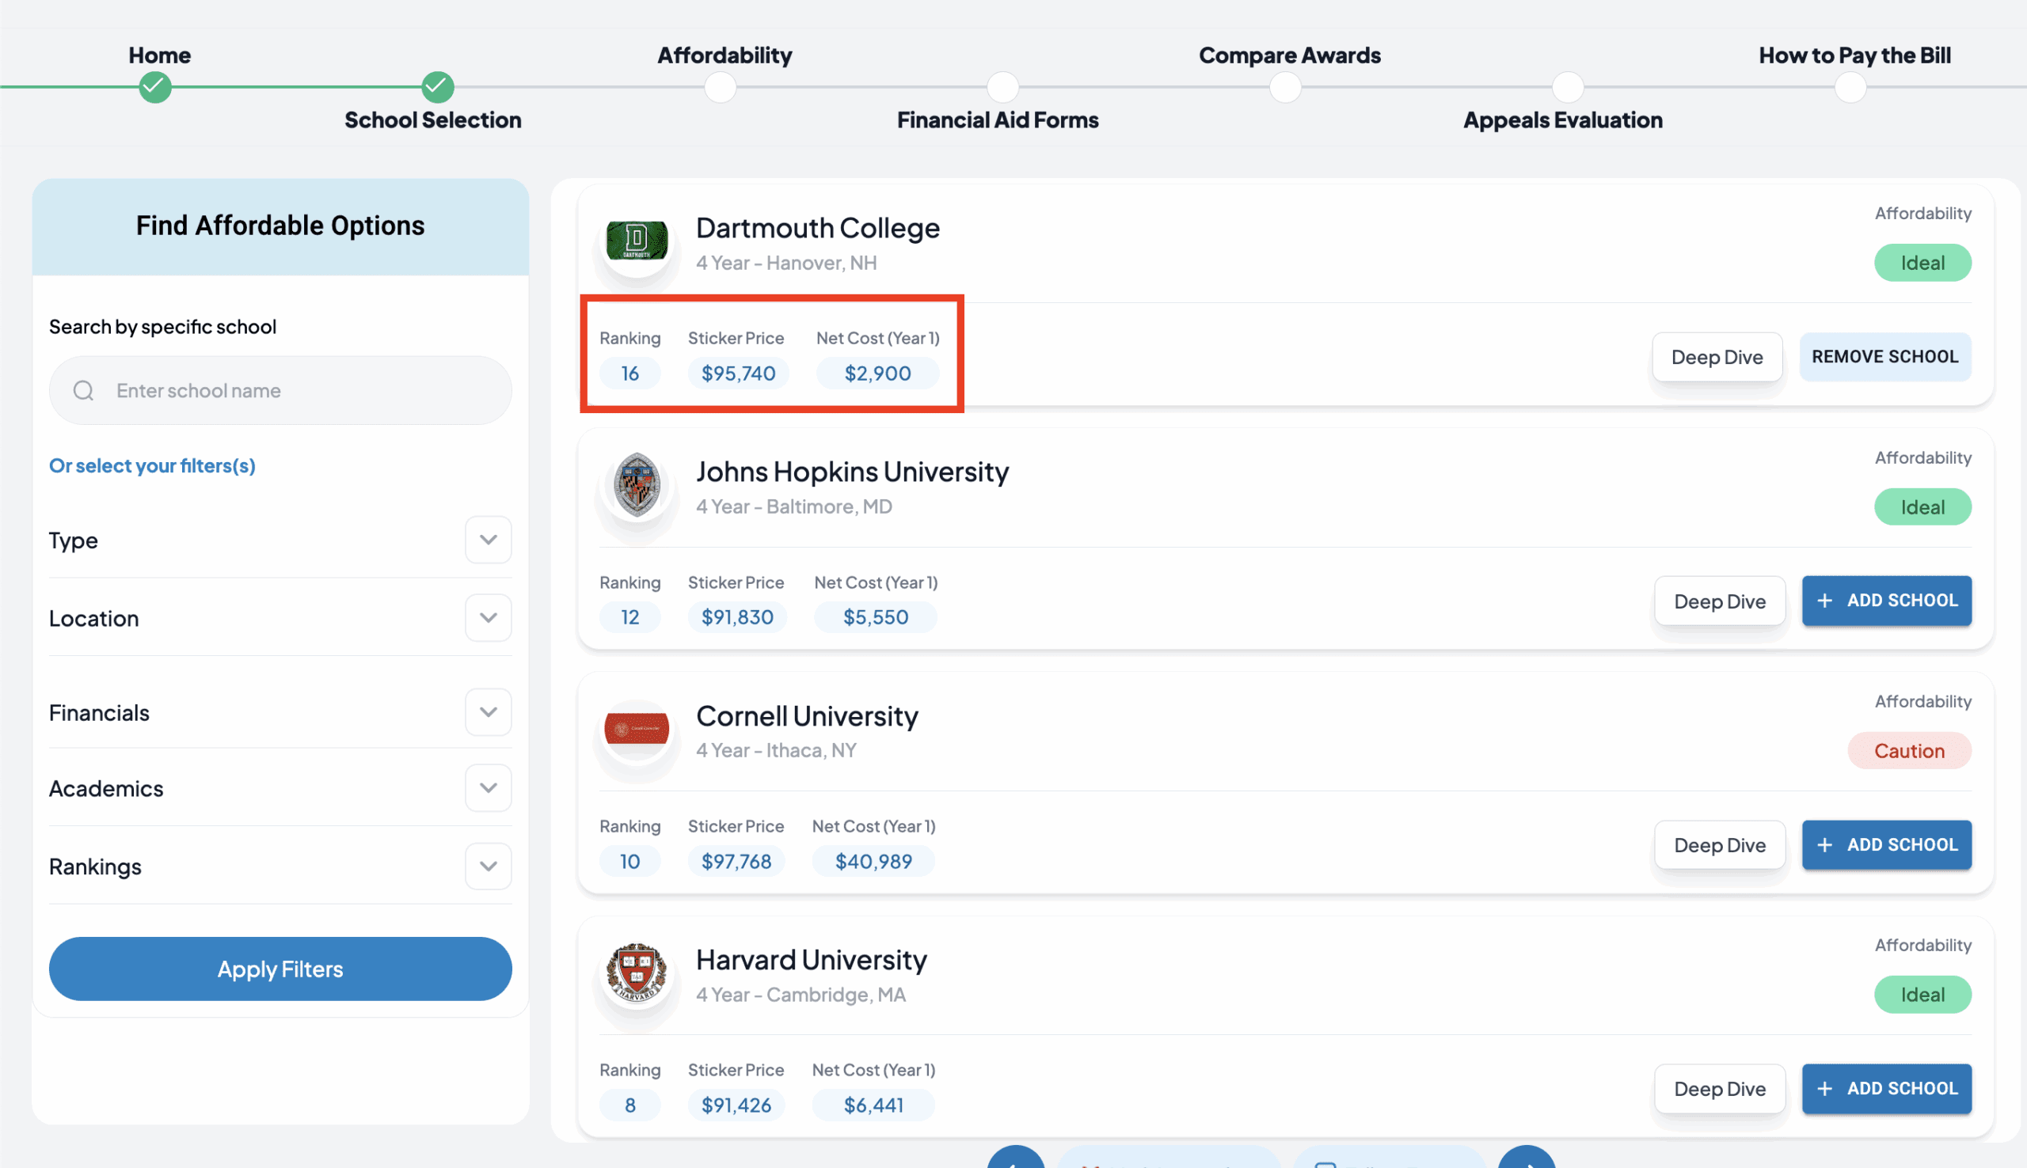Click Cornell's sticker price $97,768
Screen dimensions: 2027x1168
point(736,861)
